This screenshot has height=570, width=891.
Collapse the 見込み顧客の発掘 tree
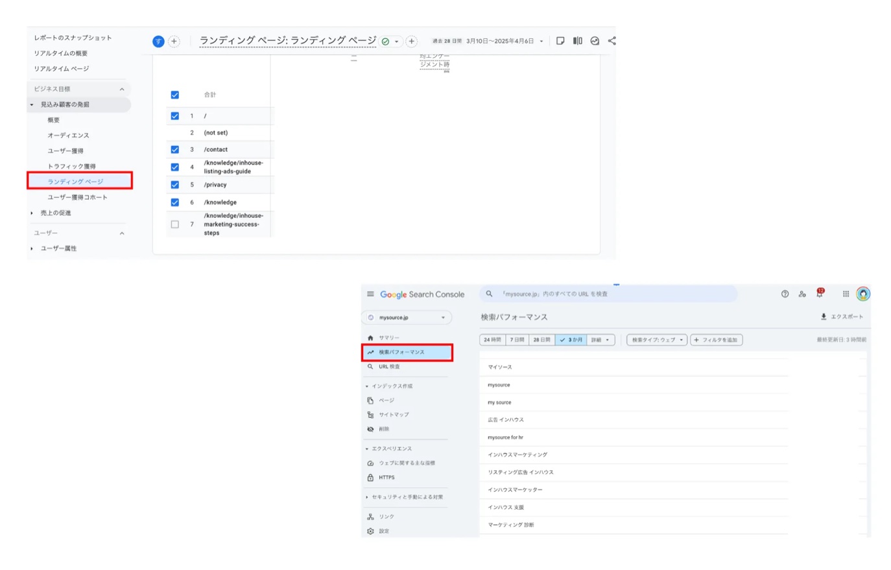click(32, 104)
